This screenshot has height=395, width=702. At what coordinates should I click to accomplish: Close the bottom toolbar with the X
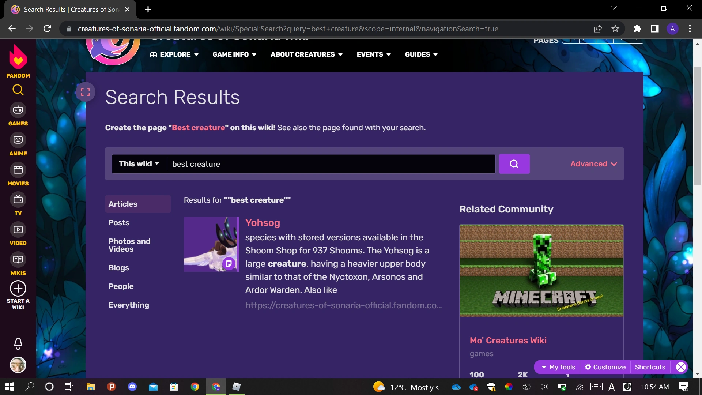point(680,367)
